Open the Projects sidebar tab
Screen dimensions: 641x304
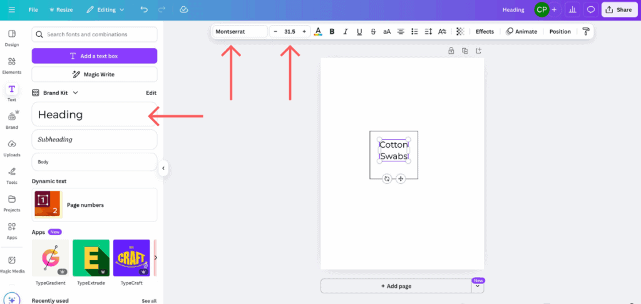(12, 203)
